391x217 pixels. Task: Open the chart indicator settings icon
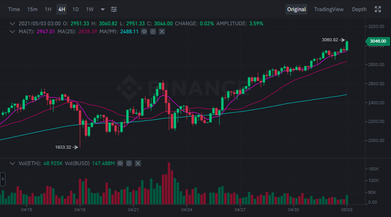click(114, 9)
